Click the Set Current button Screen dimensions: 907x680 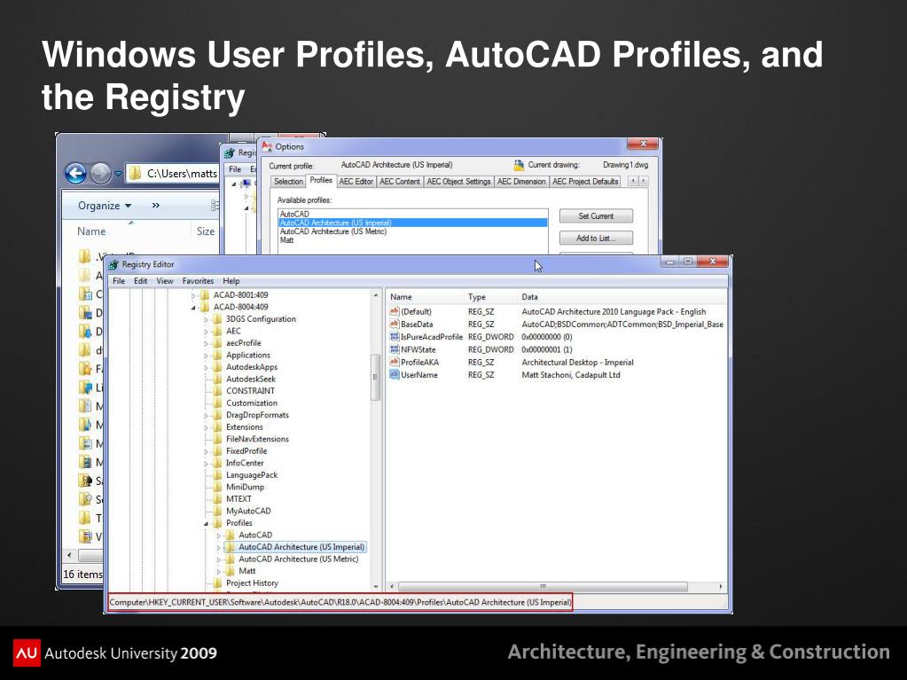point(596,216)
